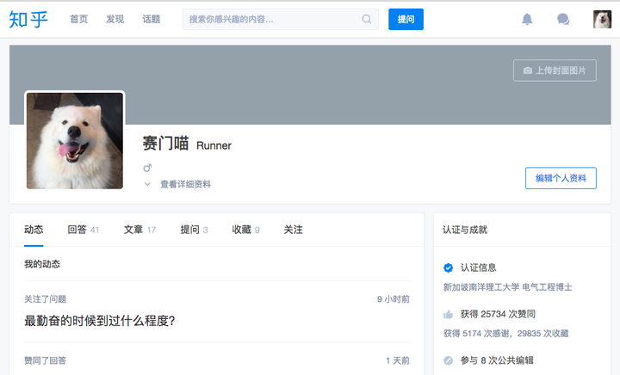Select the 动态 tab
Image resolution: width=620 pixels, height=375 pixels.
coord(34,230)
